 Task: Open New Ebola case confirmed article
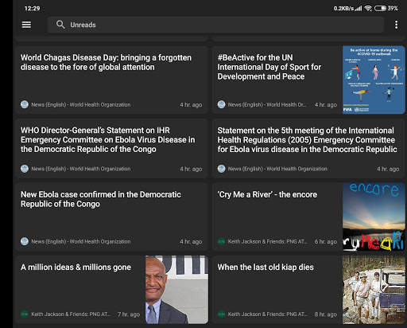click(x=111, y=217)
